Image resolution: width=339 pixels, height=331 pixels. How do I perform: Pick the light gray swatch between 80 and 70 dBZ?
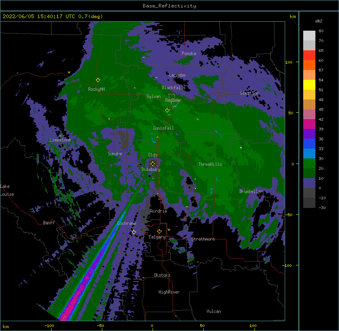[x=309, y=36]
